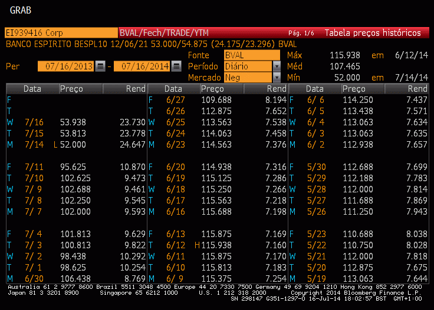Select price 114.938 on 6/20
The width and height of the screenshot is (434, 310).
pyautogui.click(x=216, y=167)
